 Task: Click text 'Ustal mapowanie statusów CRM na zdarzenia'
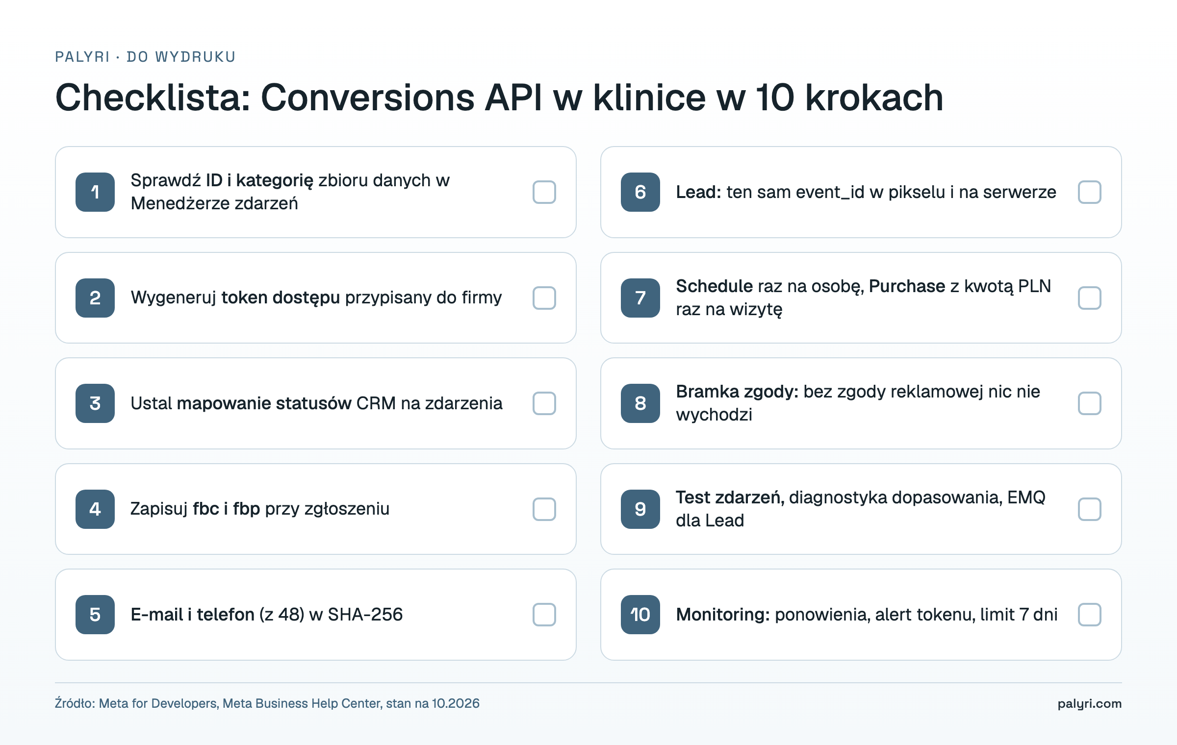316,403
